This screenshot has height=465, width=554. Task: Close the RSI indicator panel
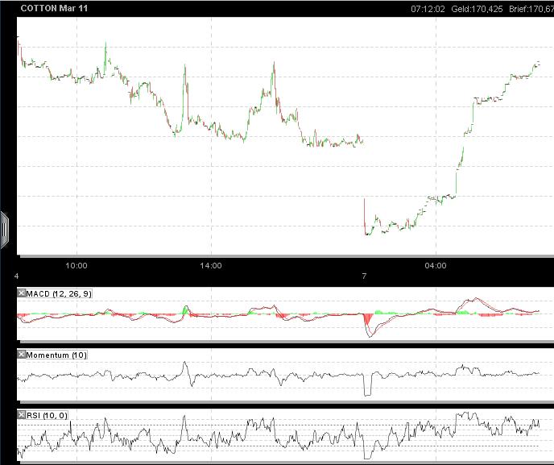[22, 414]
